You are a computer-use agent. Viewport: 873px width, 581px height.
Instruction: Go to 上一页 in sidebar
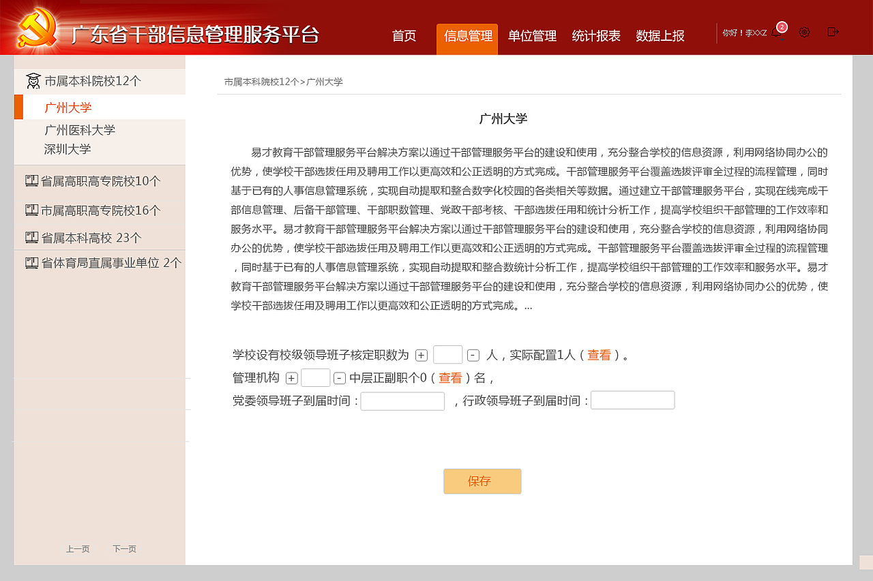(x=78, y=549)
